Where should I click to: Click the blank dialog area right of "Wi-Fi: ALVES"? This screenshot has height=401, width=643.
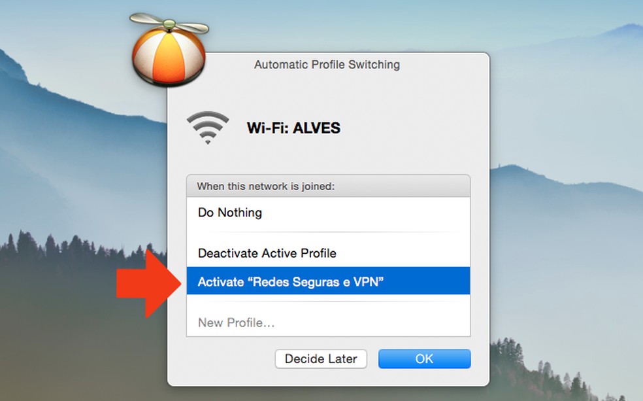coord(410,128)
